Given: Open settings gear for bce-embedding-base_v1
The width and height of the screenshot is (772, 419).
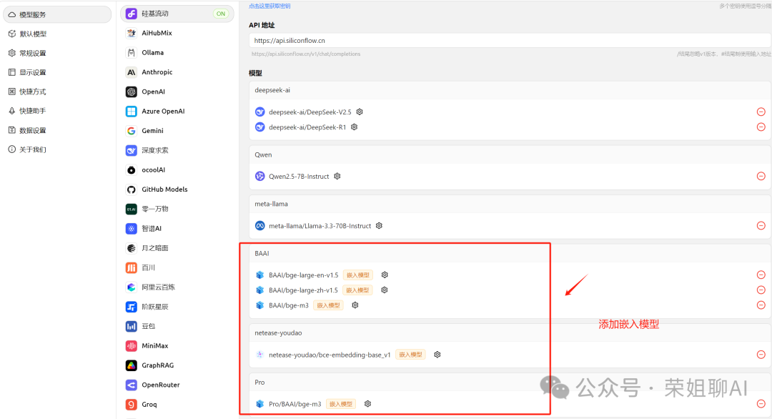Looking at the screenshot, I should coord(437,355).
